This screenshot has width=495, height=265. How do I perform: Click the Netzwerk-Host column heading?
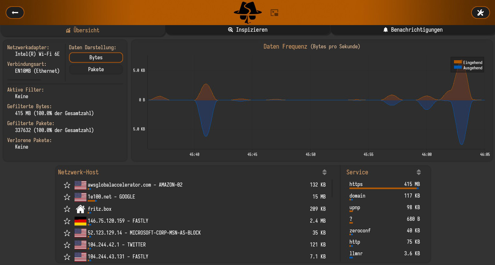click(78, 172)
